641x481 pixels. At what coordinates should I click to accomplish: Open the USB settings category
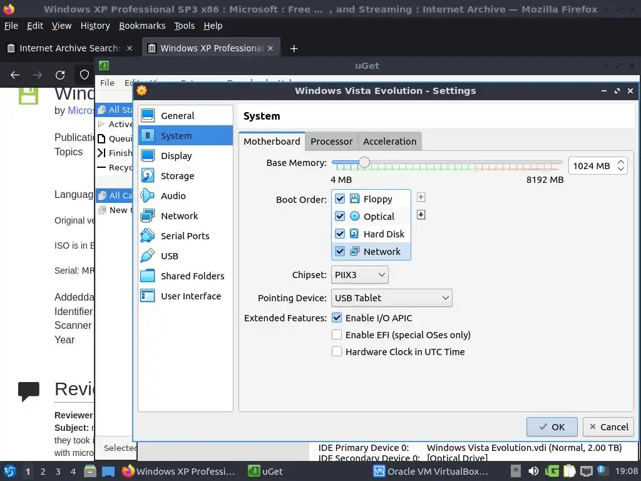[185, 256]
